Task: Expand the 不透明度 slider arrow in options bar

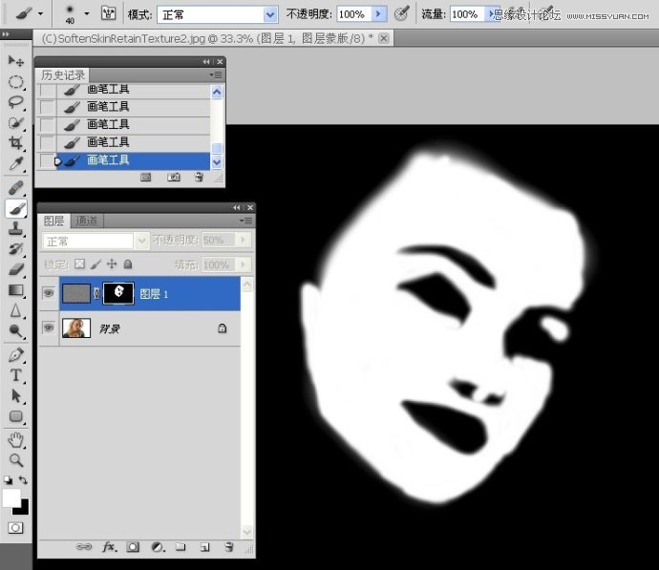Action: tap(379, 14)
